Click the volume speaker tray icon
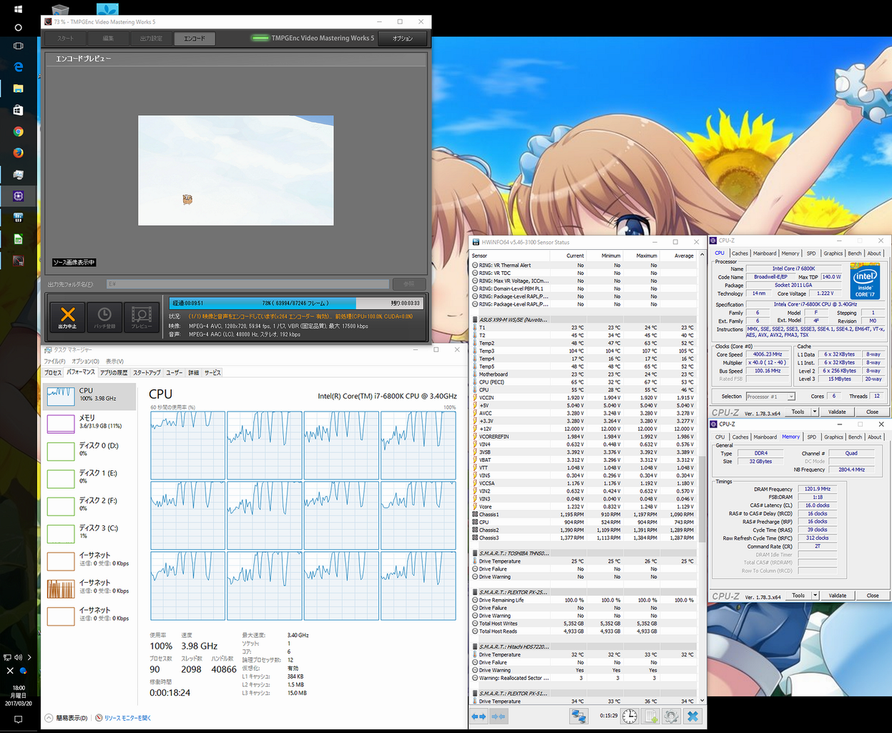 click(x=18, y=657)
